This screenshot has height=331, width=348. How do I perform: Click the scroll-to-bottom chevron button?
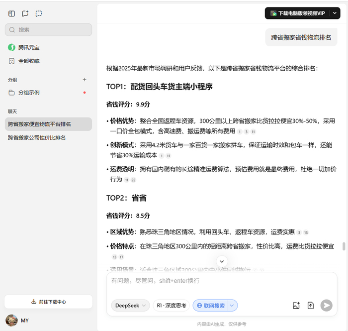(222, 261)
